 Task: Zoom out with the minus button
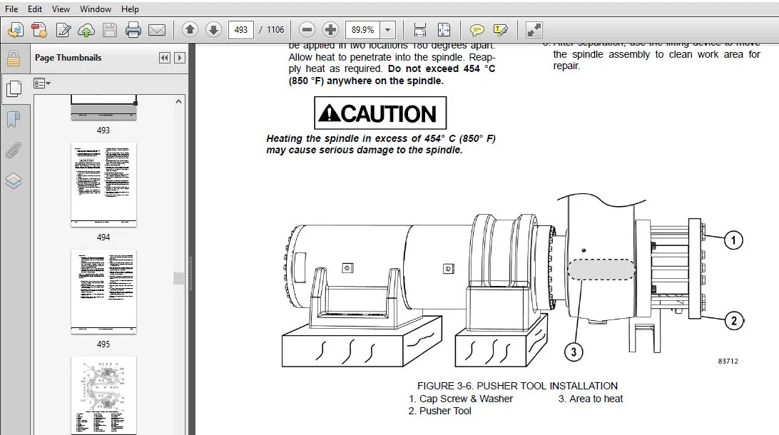(307, 30)
